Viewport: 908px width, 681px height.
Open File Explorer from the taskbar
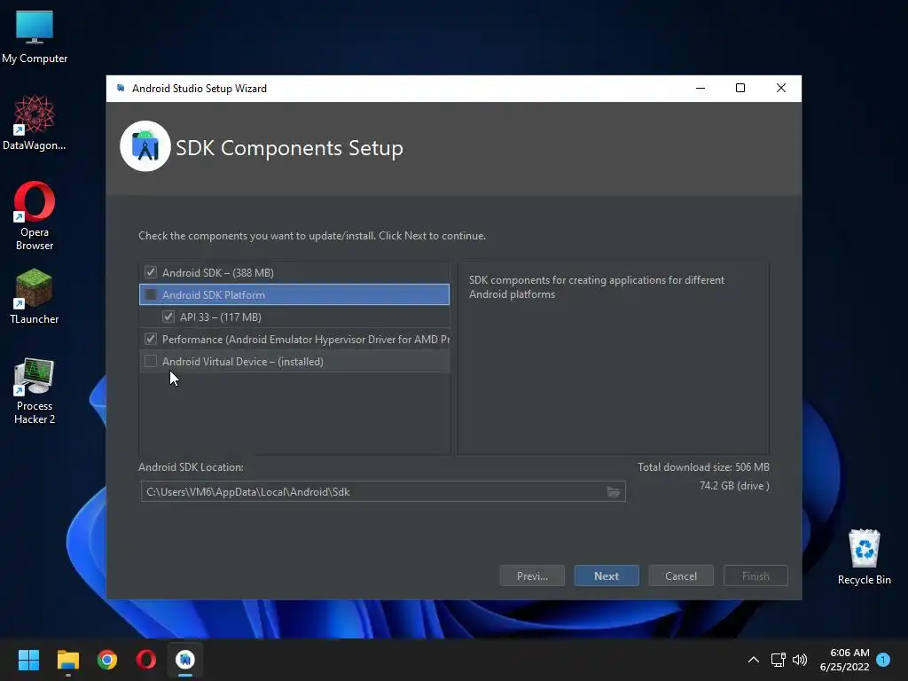pos(67,660)
